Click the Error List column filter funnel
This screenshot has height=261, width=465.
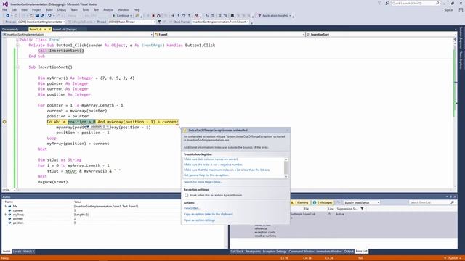tap(362, 209)
